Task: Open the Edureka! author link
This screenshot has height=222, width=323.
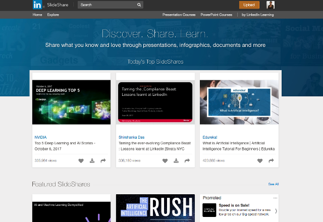Action: [210, 137]
